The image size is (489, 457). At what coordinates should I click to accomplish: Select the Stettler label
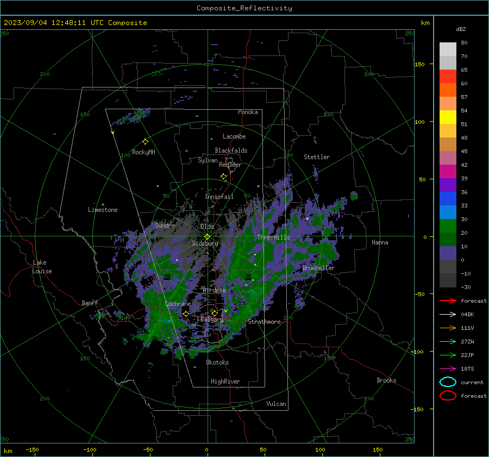tap(317, 157)
